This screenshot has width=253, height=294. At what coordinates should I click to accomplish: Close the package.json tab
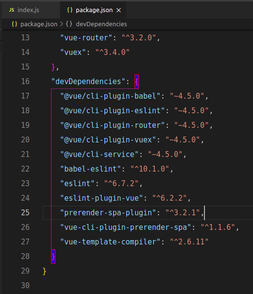[x=118, y=10]
